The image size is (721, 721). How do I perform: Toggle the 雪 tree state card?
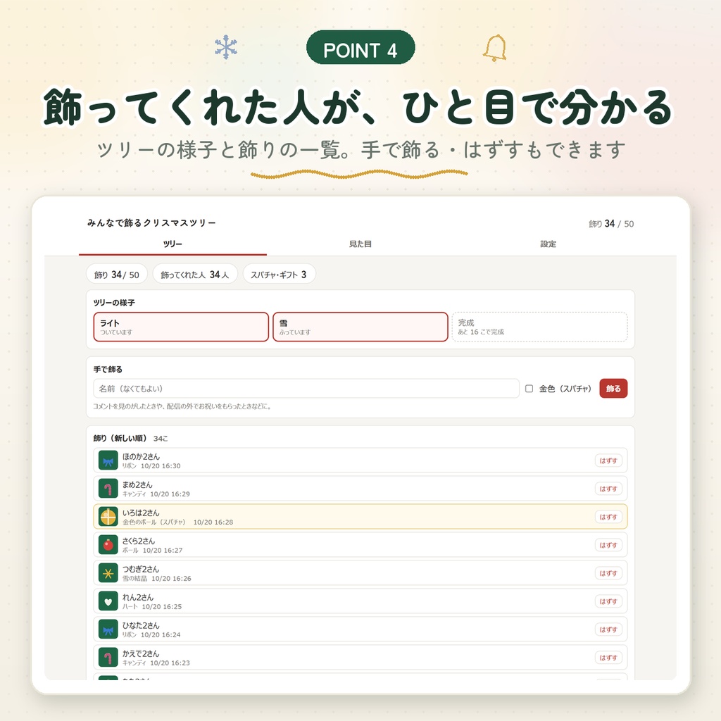tap(360, 327)
